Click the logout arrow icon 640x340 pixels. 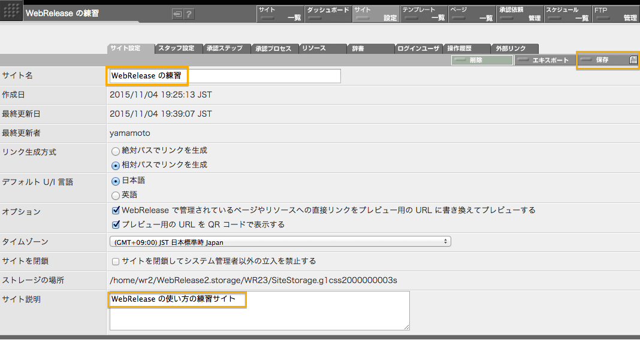pos(177,14)
